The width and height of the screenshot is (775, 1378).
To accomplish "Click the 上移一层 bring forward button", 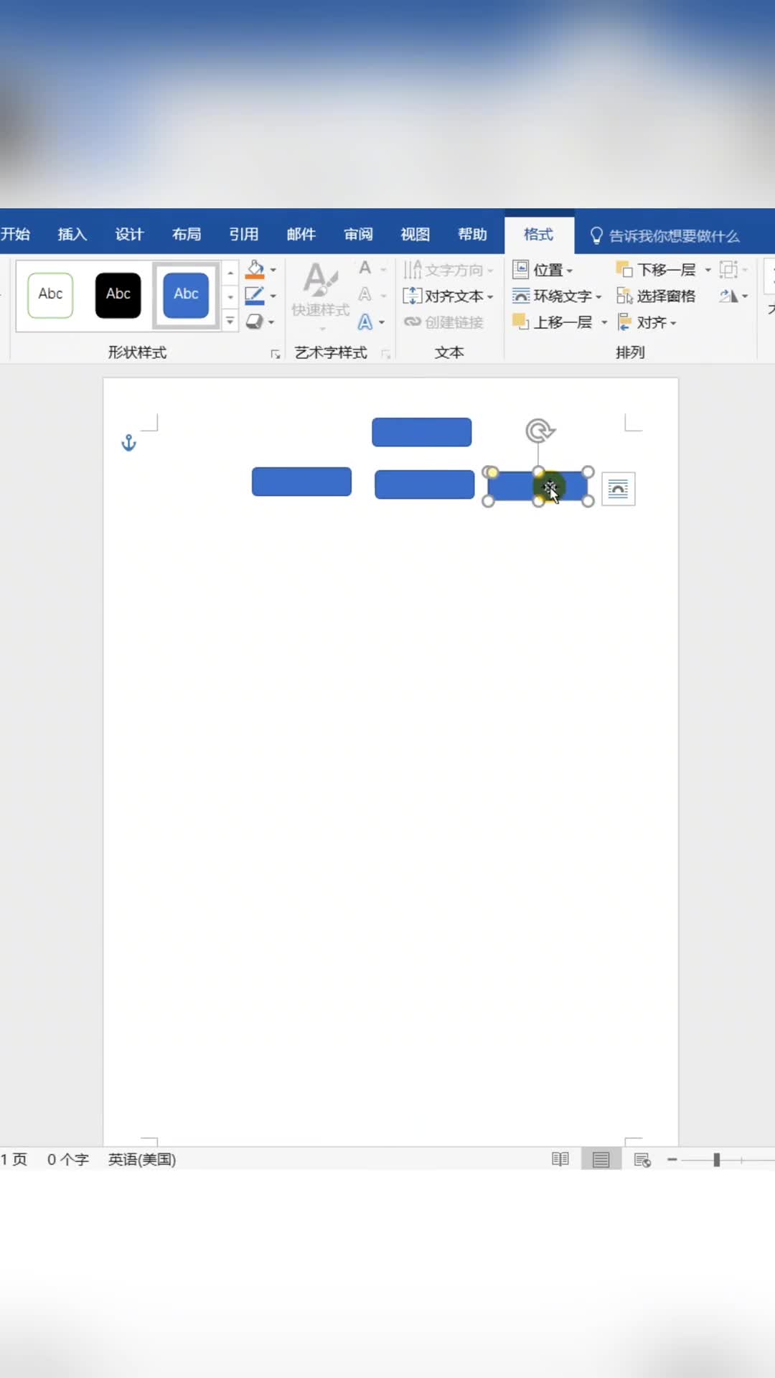I will click(553, 322).
